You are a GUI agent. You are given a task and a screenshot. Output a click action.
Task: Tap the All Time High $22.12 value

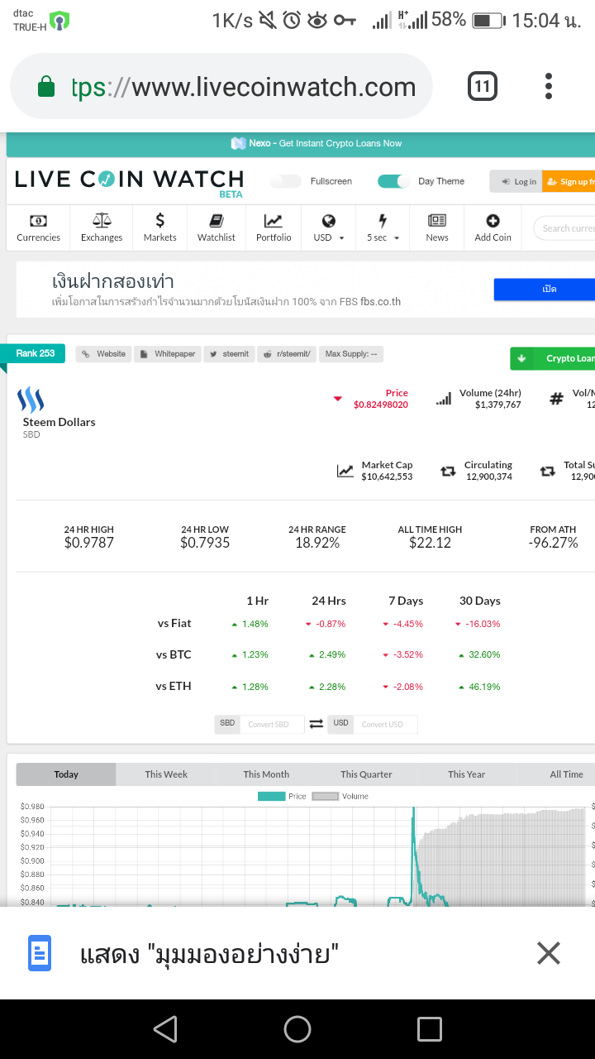pyautogui.click(x=430, y=543)
